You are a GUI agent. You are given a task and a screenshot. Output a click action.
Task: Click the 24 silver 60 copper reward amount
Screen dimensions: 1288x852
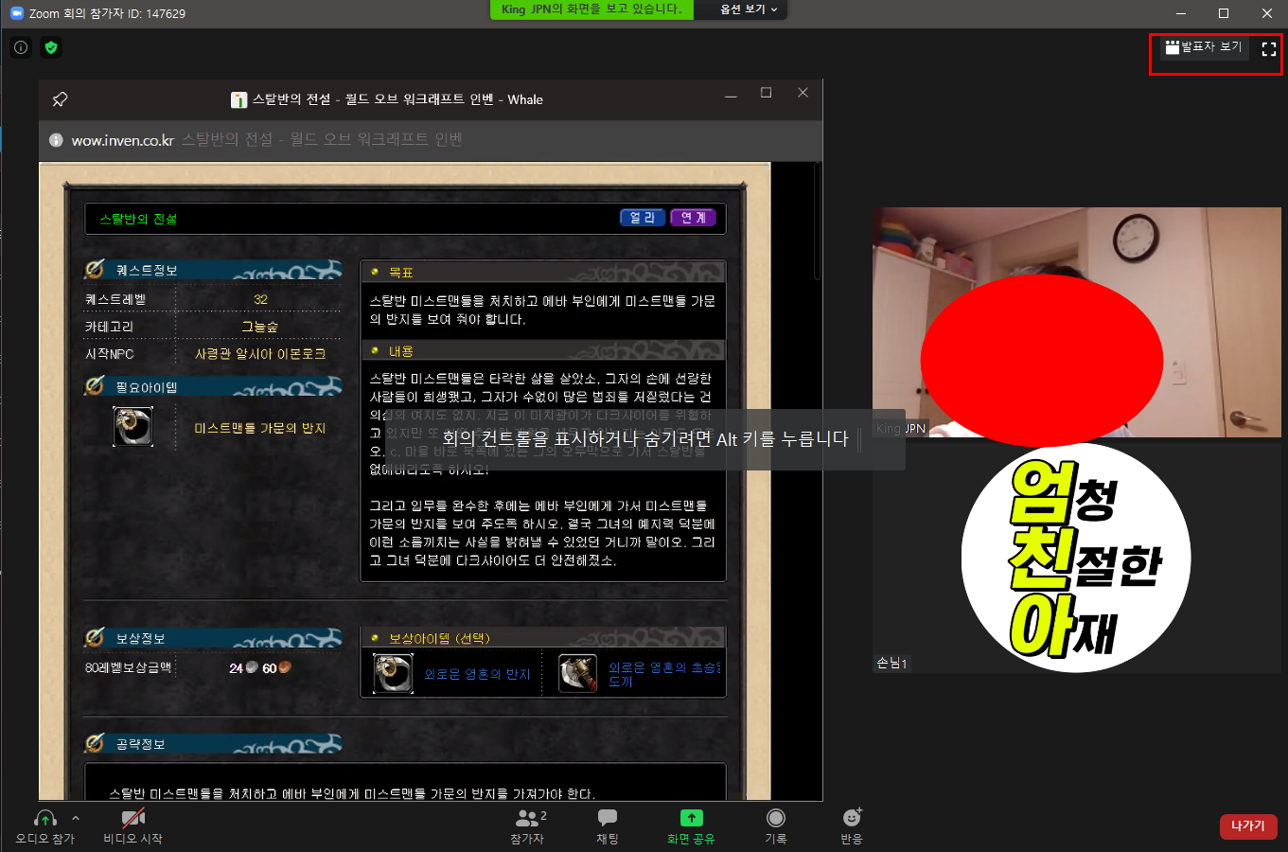pos(260,667)
